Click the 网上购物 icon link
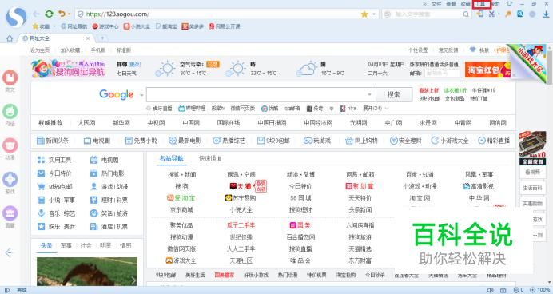553x294 pixels. pyautogui.click(x=361, y=141)
